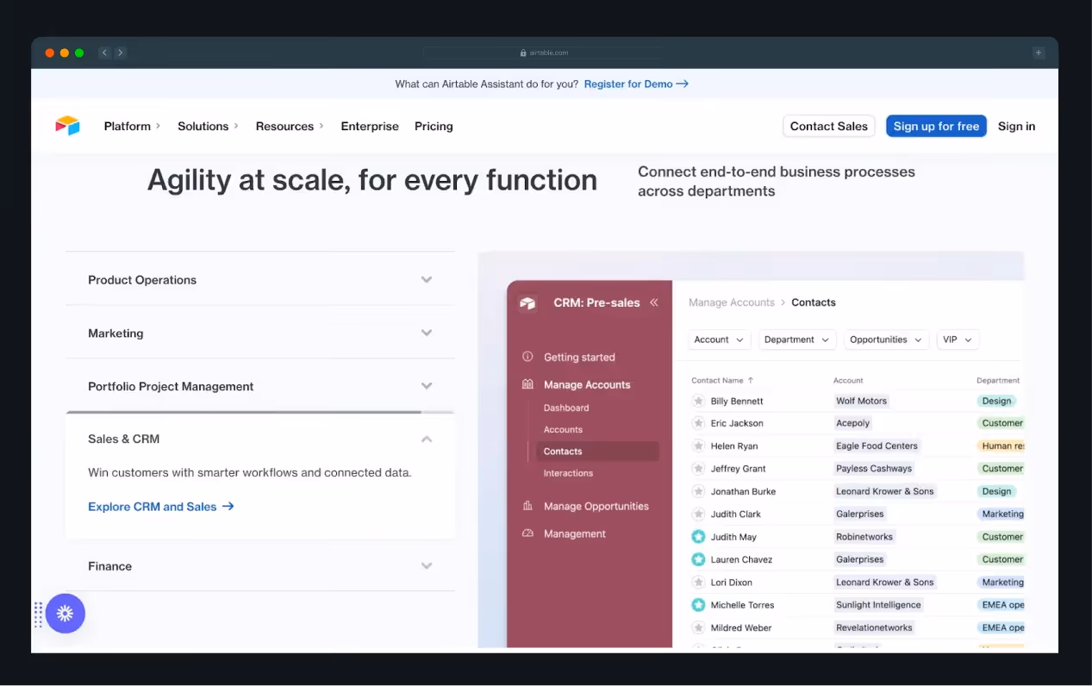Viewport: 1092px width, 686px height.
Task: Click Sign in link
Action: [x=1016, y=126]
